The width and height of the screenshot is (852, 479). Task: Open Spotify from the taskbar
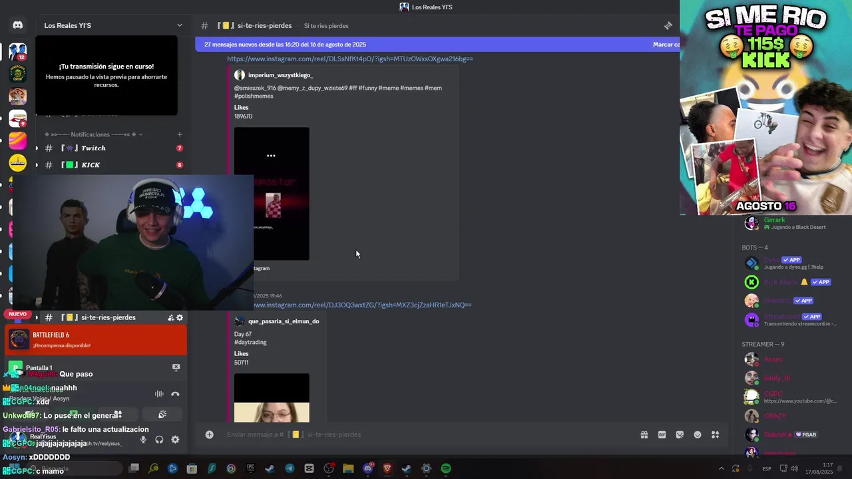click(446, 468)
